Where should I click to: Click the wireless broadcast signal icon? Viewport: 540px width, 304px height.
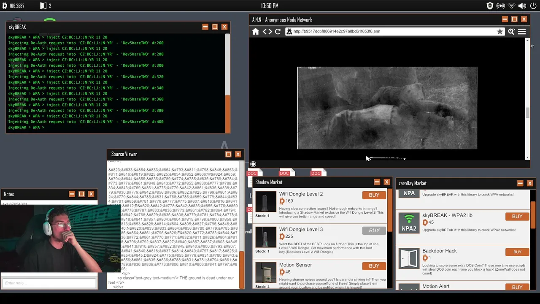point(501,6)
